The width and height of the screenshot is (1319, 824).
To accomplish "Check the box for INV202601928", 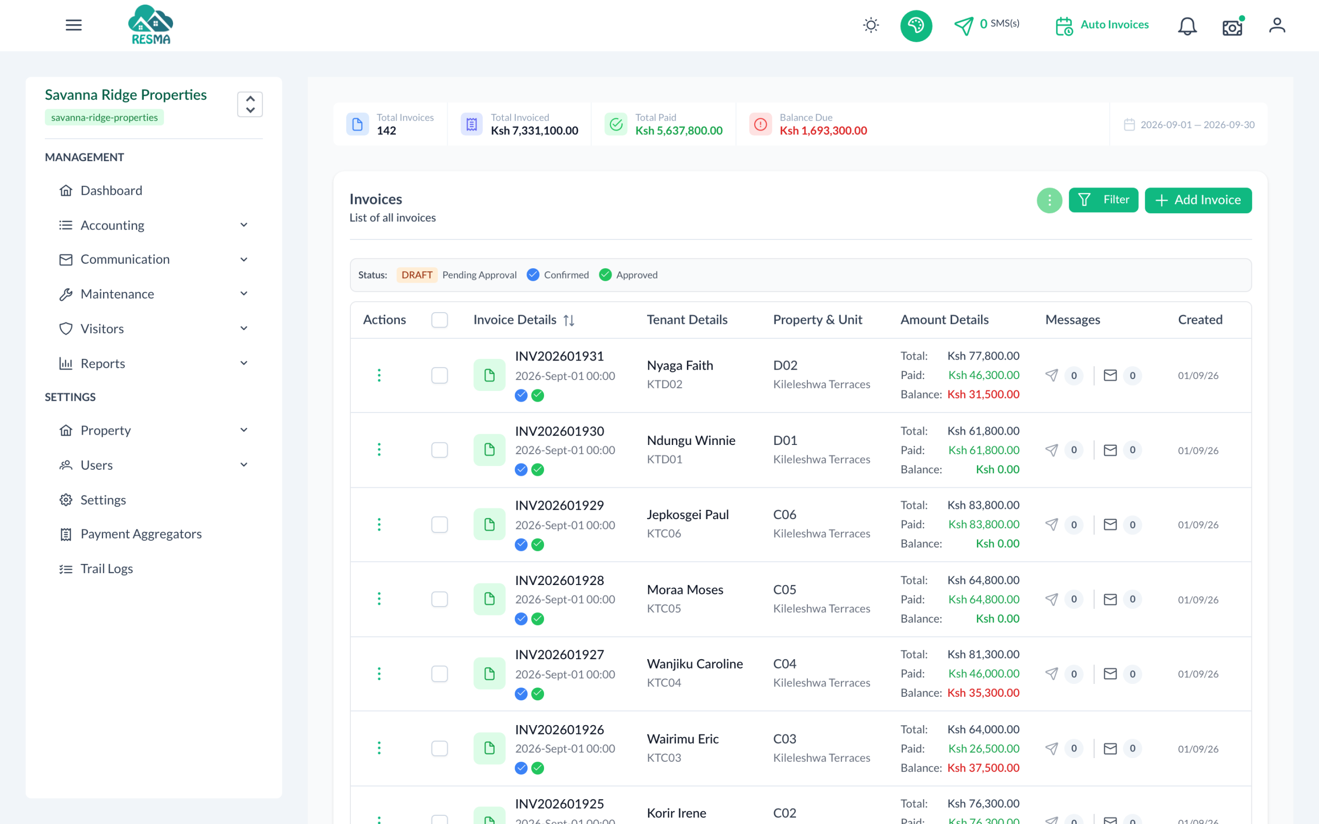I will [x=439, y=599].
